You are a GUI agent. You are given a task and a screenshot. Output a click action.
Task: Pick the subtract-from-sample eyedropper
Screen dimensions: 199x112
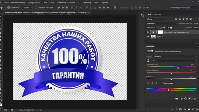pos(156,83)
